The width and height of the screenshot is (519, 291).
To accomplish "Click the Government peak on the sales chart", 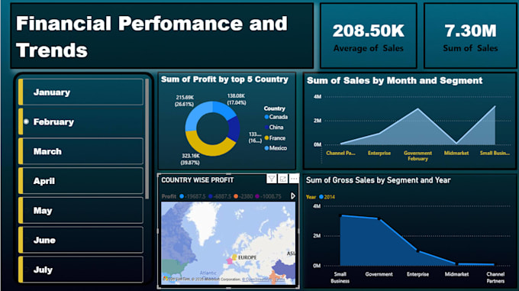I will 417,109.
